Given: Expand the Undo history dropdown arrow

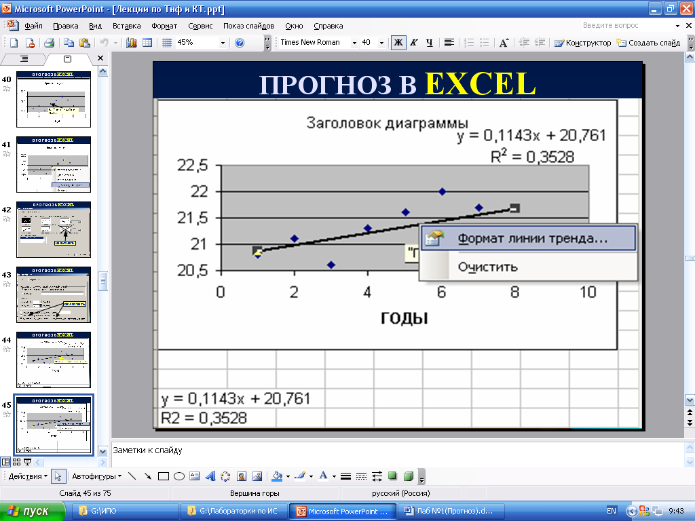Looking at the screenshot, I should pyautogui.click(x=115, y=43).
